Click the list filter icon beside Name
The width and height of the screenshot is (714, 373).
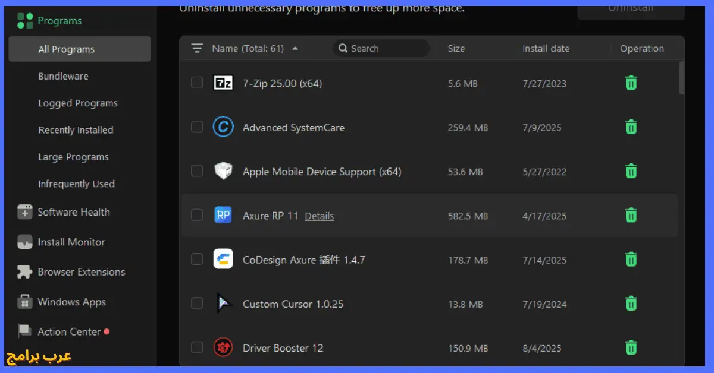click(197, 49)
